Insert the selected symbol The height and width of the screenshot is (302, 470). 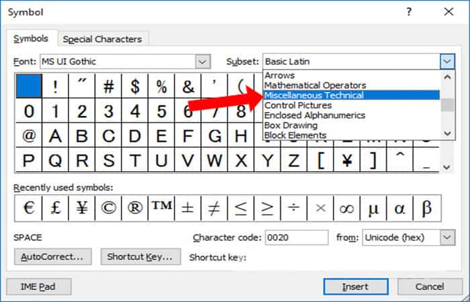point(355,287)
